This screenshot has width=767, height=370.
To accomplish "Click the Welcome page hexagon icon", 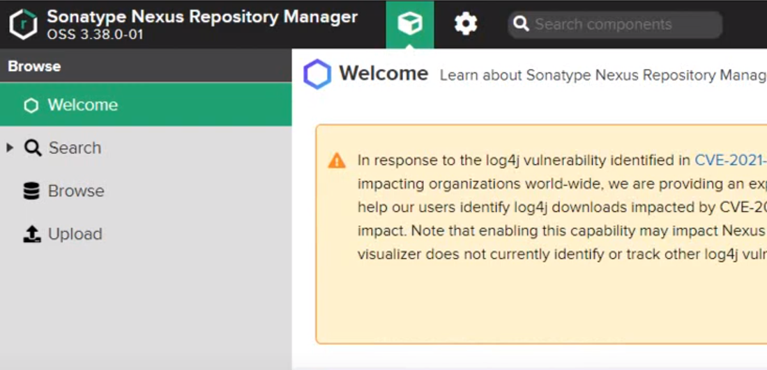I will tap(317, 74).
